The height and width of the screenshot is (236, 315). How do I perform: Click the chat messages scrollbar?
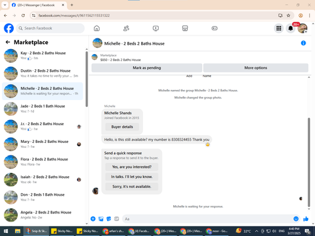point(309,162)
